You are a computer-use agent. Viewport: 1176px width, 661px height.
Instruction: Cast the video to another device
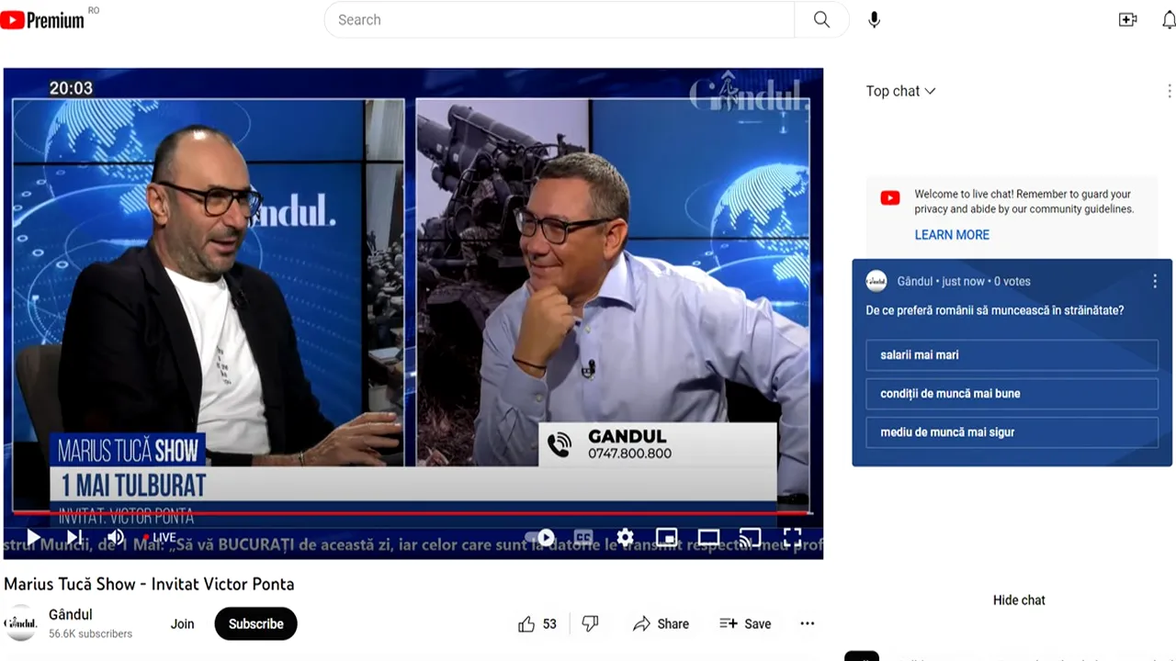coord(750,537)
